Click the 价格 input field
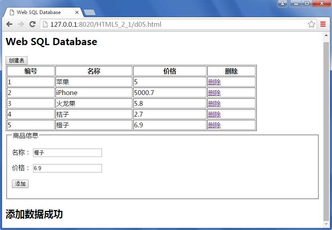332x230 pixels. tap(67, 168)
